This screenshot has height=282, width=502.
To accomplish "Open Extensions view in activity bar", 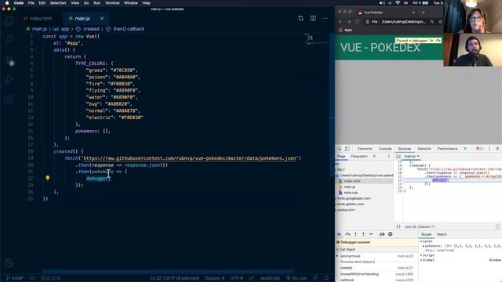I will [9, 99].
